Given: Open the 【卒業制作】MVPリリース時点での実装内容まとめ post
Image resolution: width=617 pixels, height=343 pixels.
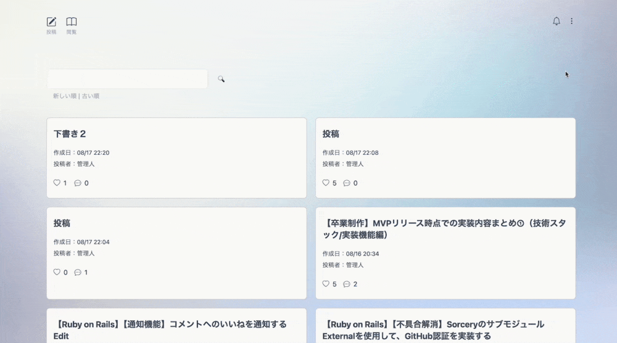Looking at the screenshot, I should (x=444, y=229).
